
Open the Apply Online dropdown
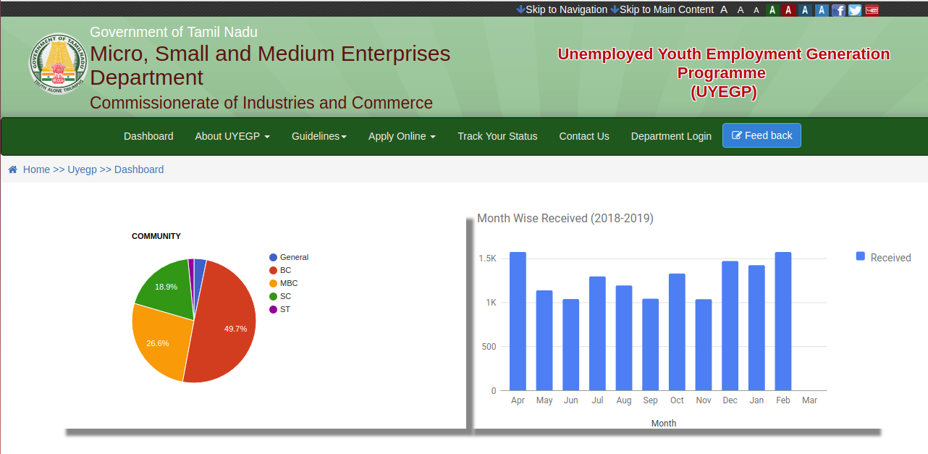pyautogui.click(x=402, y=136)
